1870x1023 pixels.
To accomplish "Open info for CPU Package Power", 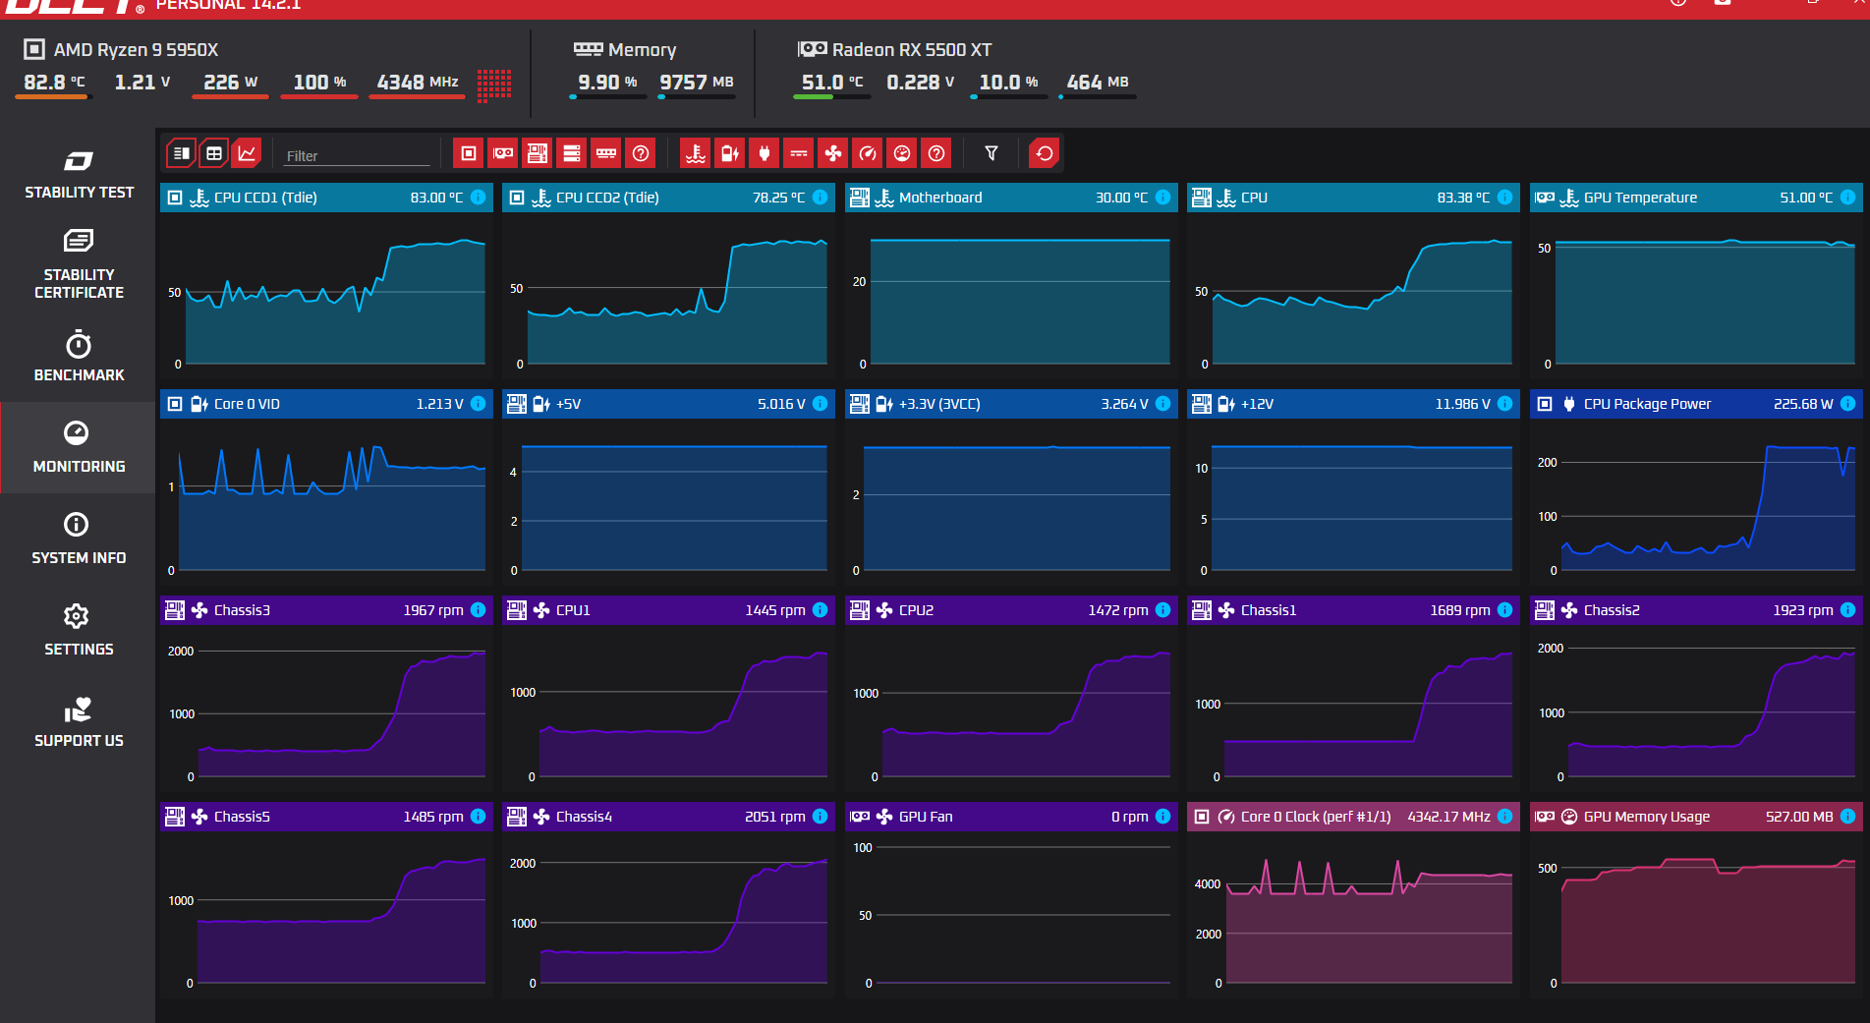I will coord(1847,404).
